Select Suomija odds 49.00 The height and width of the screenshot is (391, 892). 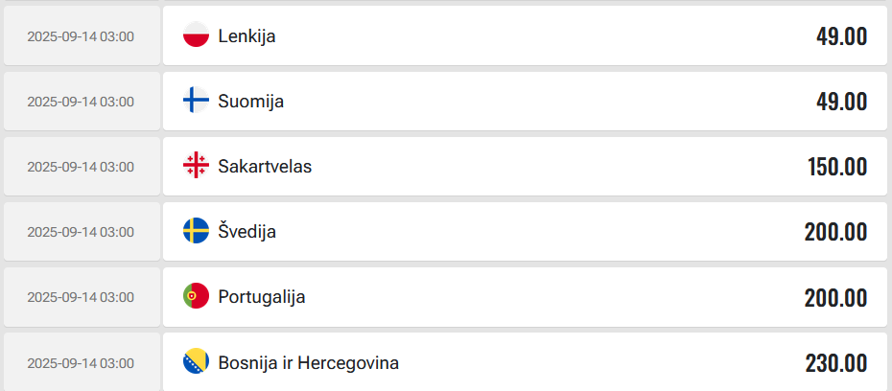point(841,103)
